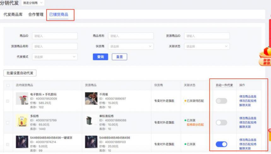Open the SpongeBob product thumbnail
The width and height of the screenshot is (271, 154).
click(x=22, y=120)
